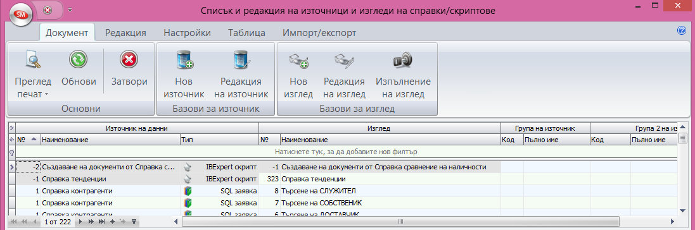Go to saved bookmark in navigator
The height and width of the screenshot is (230, 695).
coord(122,222)
